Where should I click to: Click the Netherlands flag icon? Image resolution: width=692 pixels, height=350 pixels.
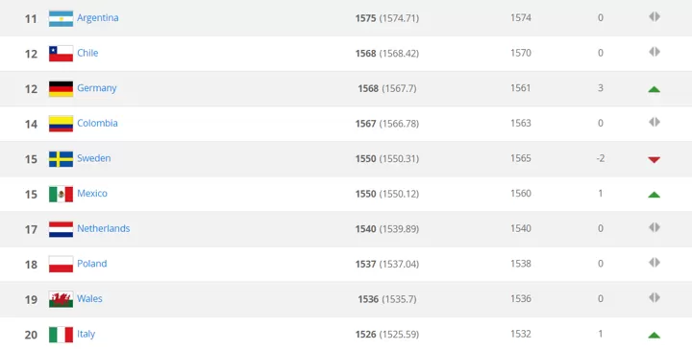pyautogui.click(x=61, y=229)
